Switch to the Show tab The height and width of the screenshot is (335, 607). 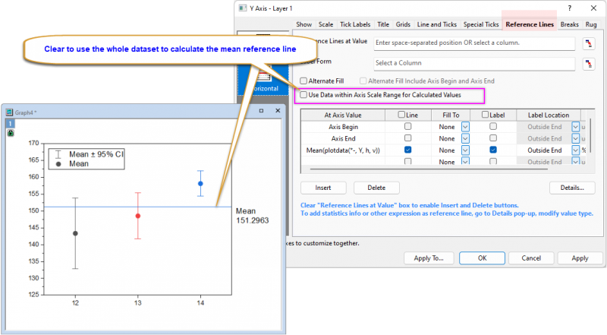[304, 24]
